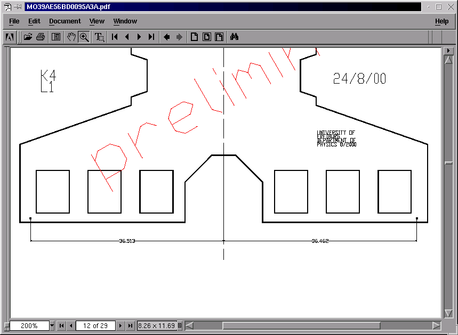Click the 200% zoom level field
The height and width of the screenshot is (335, 458).
29,325
